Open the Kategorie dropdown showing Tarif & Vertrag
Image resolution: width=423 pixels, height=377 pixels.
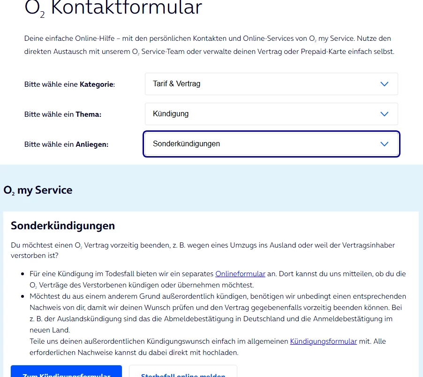pos(271,84)
